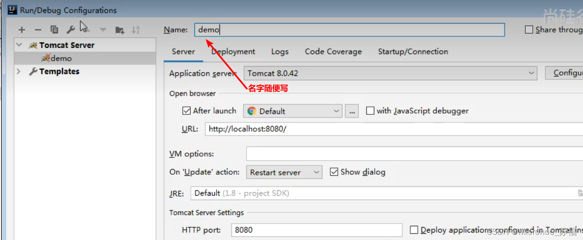Enable the Share through checkbox
Image resolution: width=583 pixels, height=240 pixels.
[529, 30]
